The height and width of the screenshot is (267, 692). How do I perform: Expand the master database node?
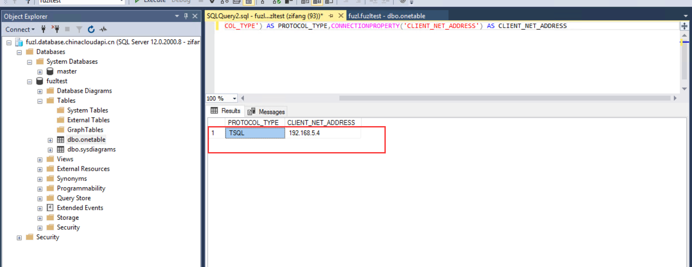tap(40, 72)
